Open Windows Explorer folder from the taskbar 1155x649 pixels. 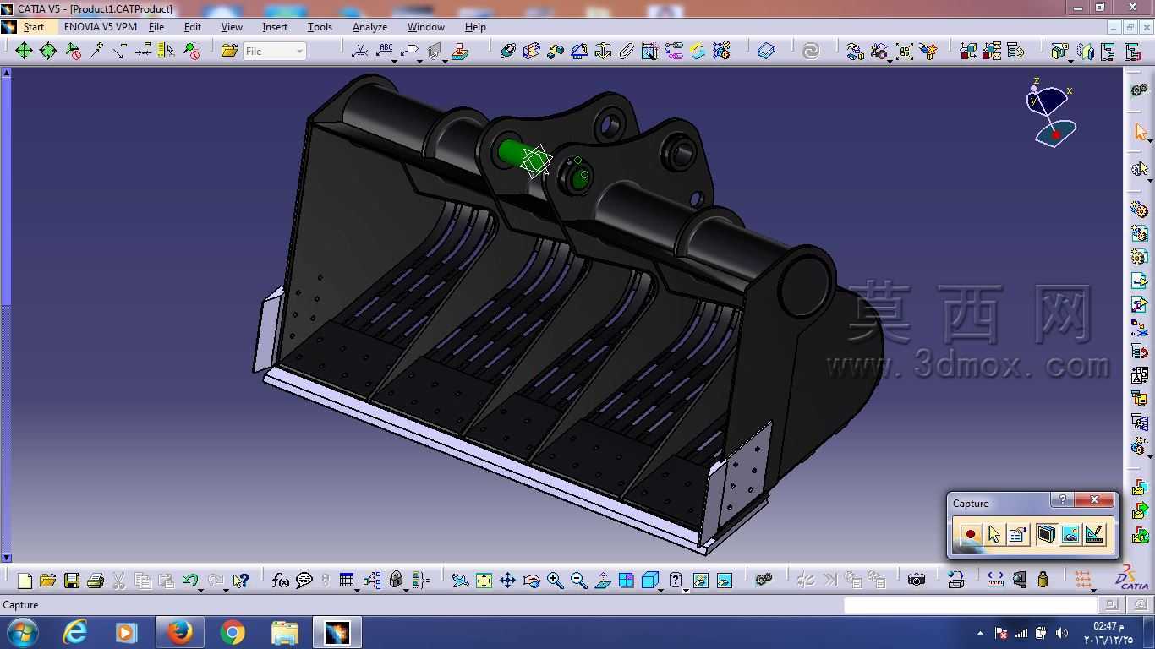(x=284, y=632)
